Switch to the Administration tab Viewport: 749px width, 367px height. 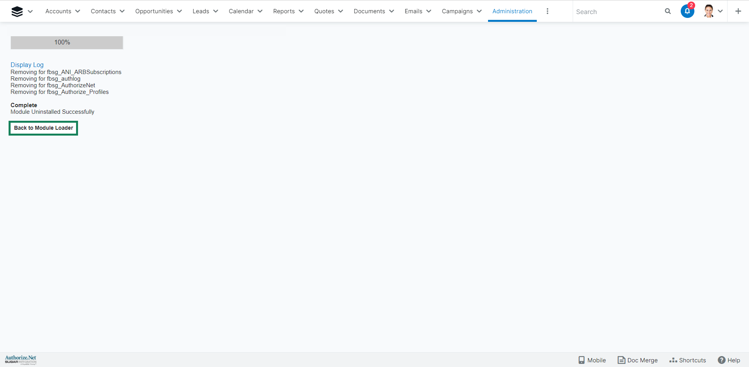point(512,11)
